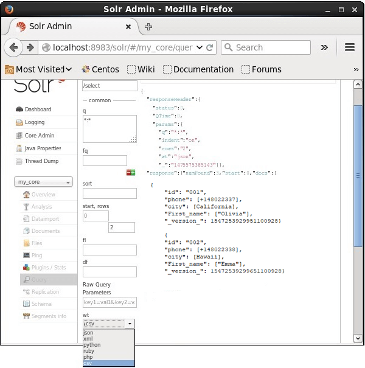This screenshot has width=365, height=368.
Task: Click the Solr logo
Action: tap(39, 86)
